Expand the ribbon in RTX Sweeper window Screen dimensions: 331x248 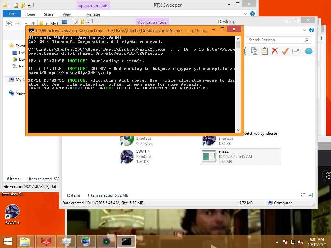245,14
